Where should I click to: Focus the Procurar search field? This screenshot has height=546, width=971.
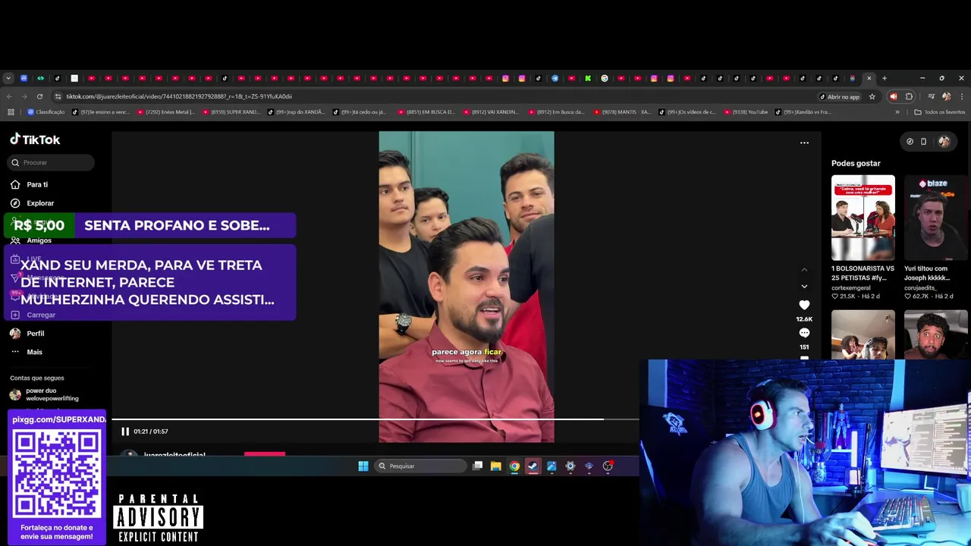tap(52, 162)
